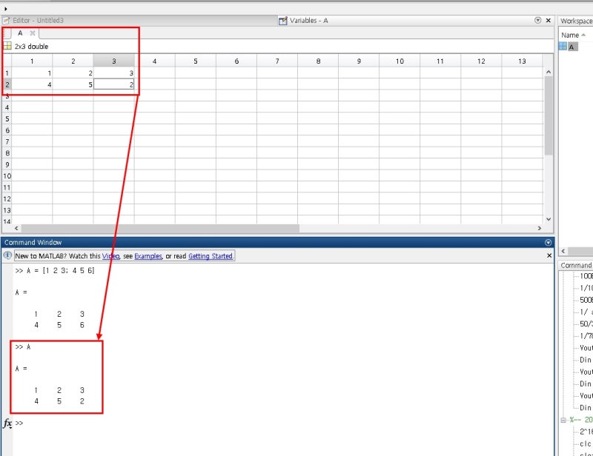Click the fx function hint icon in Command Window
This screenshot has height=456, width=593.
(x=6, y=423)
